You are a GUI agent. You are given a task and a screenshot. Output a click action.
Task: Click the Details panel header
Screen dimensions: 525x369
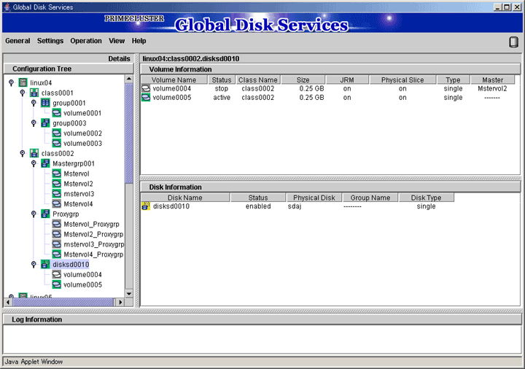[69, 58]
